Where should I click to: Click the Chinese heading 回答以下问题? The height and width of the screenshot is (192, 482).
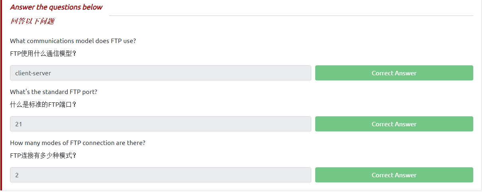click(x=32, y=21)
